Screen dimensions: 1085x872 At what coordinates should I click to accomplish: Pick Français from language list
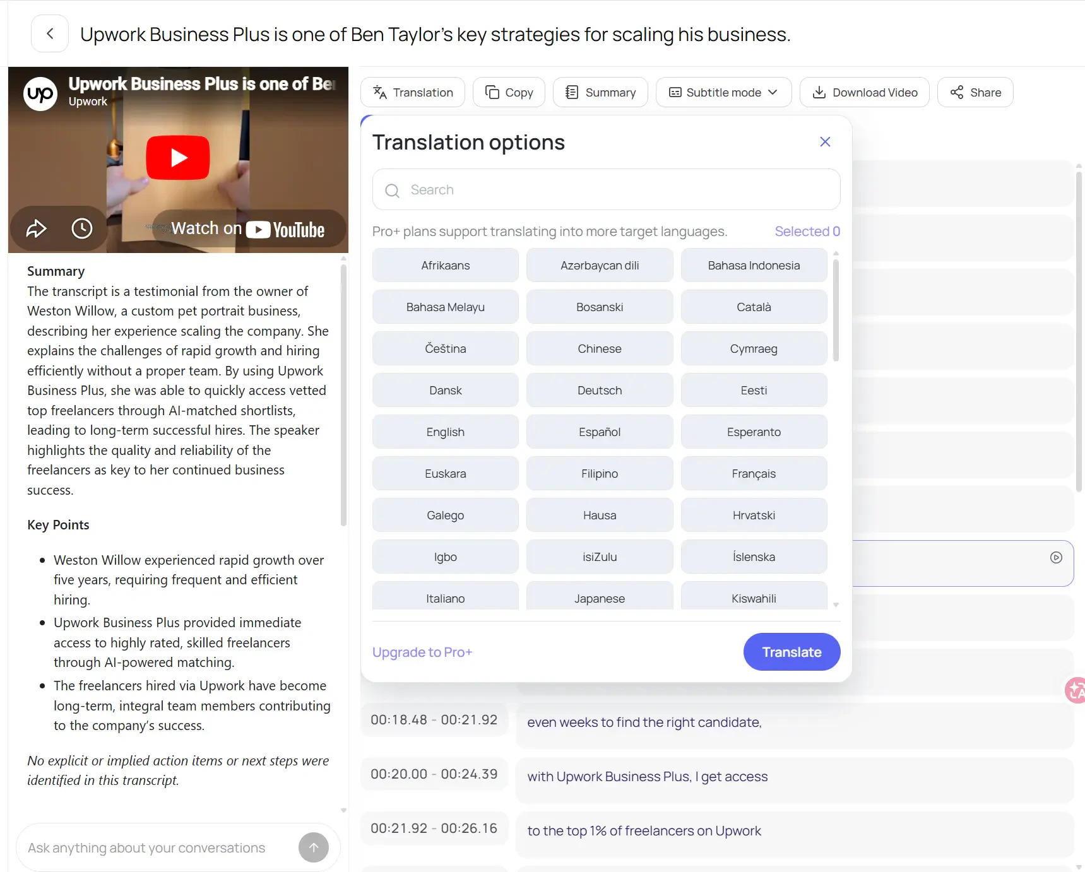[754, 473]
